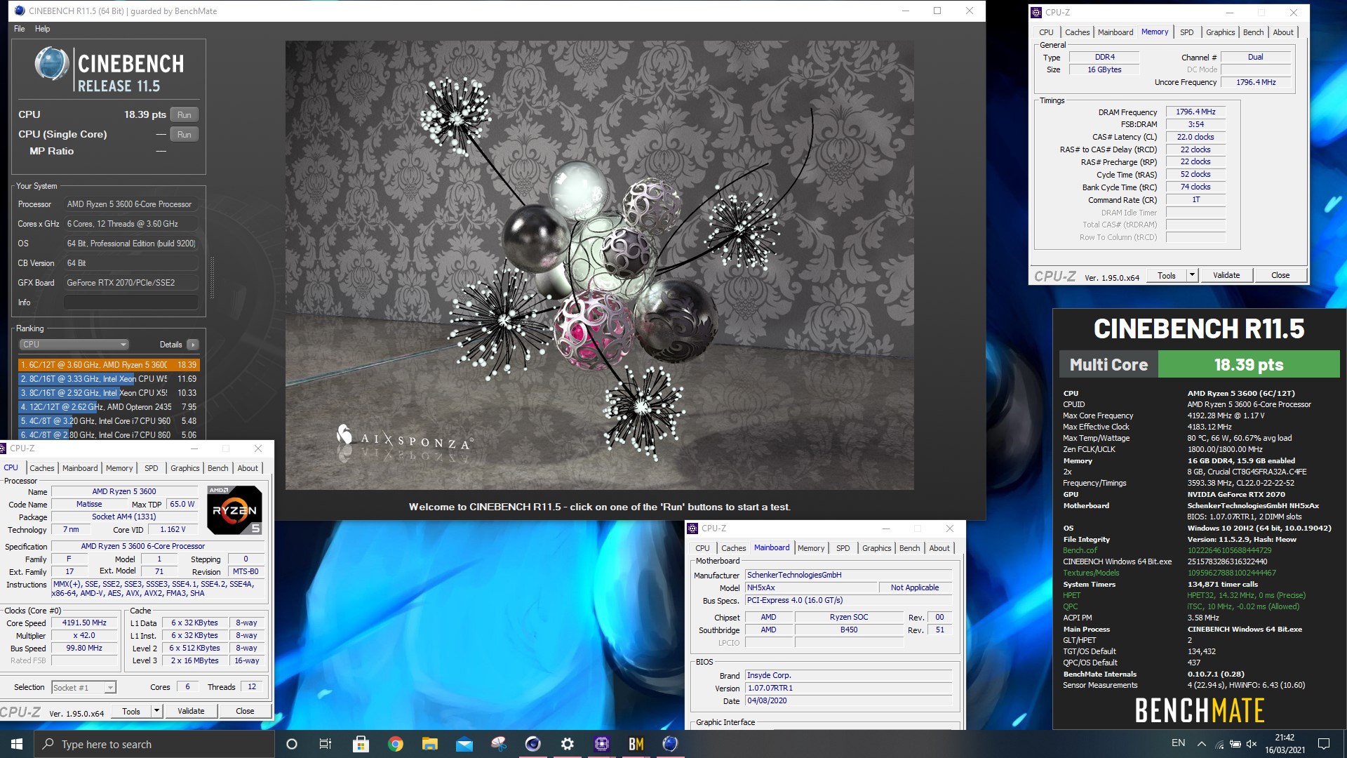Open About tab in Mainboard CPU-Z window
This screenshot has width=1347, height=758.
coord(939,548)
